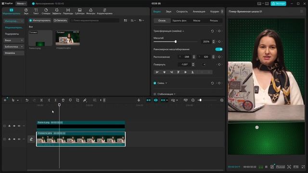
Task: Open the Звук (audio) library tab
Action: pyautogui.click(x=26, y=12)
